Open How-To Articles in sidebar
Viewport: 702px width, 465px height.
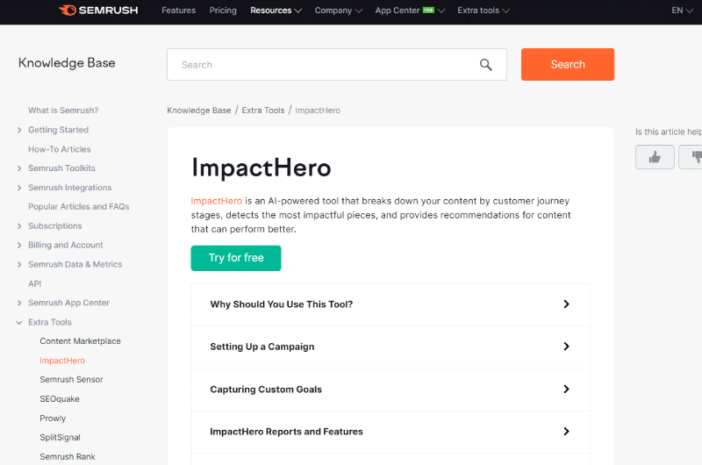(59, 149)
